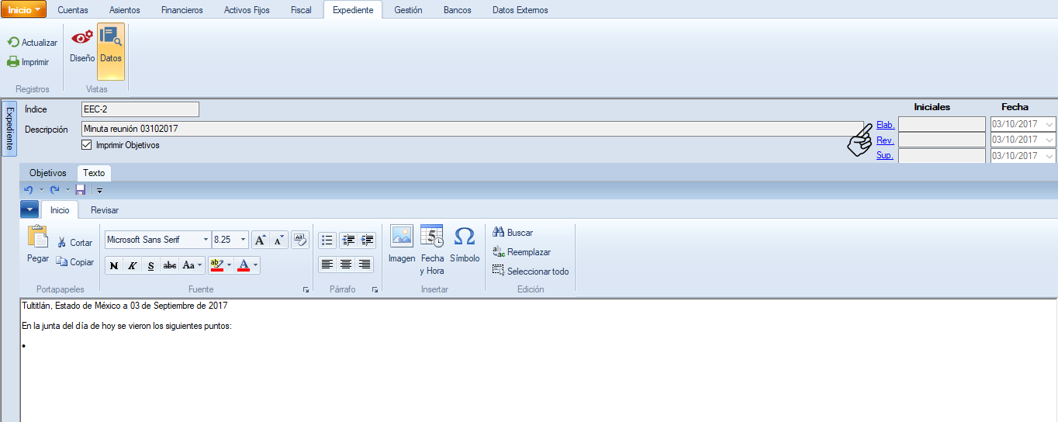Clear formatting with the eraser icon

pyautogui.click(x=300, y=240)
